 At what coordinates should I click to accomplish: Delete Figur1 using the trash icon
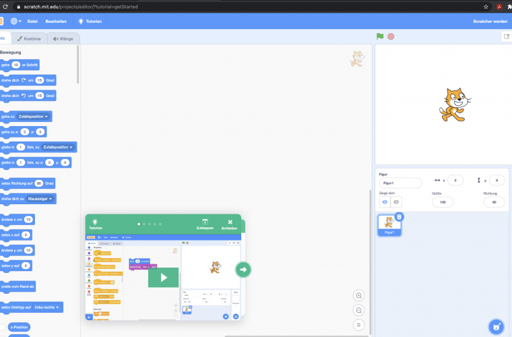[399, 216]
